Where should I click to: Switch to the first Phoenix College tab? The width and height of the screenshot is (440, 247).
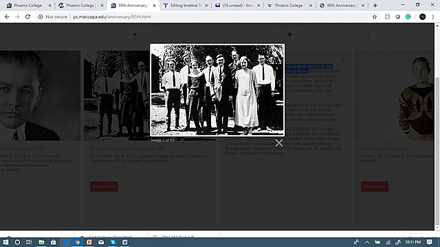point(28,5)
